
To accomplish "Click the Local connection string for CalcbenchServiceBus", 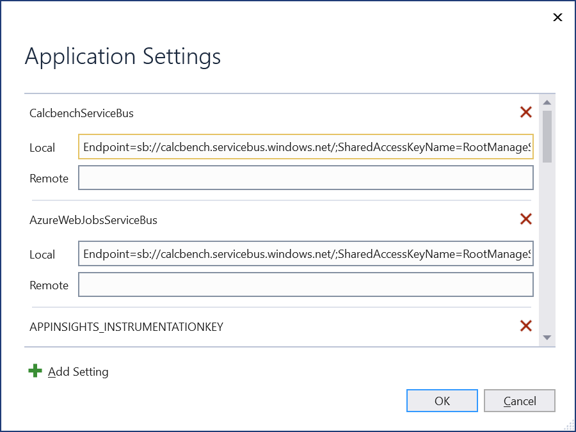I will (305, 147).
